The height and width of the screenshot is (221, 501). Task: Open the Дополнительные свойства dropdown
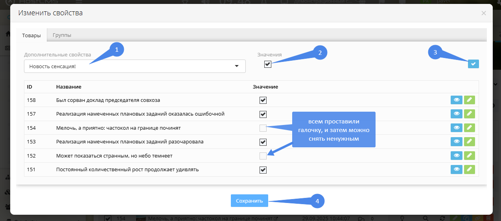[x=134, y=66]
